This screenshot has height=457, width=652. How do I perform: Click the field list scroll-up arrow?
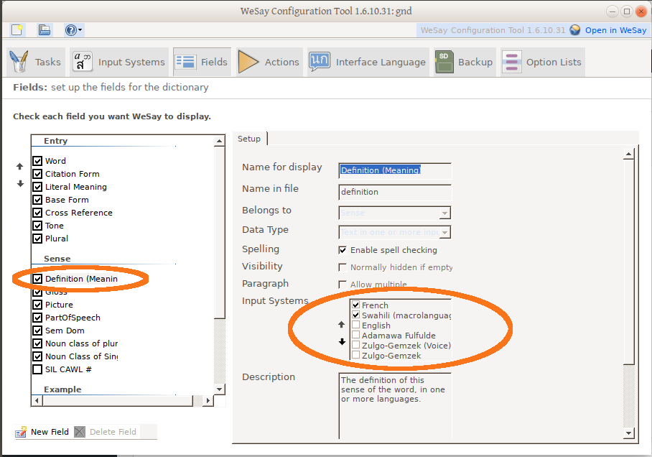pos(220,141)
